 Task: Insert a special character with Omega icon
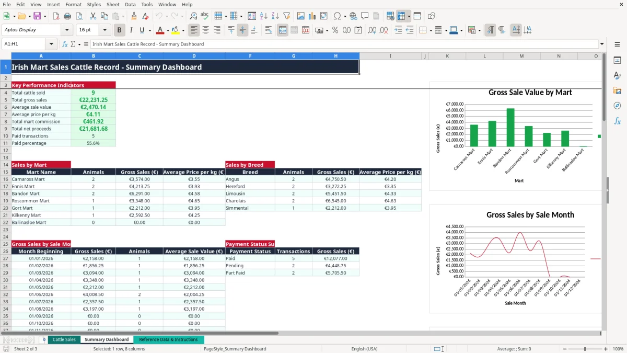[337, 16]
